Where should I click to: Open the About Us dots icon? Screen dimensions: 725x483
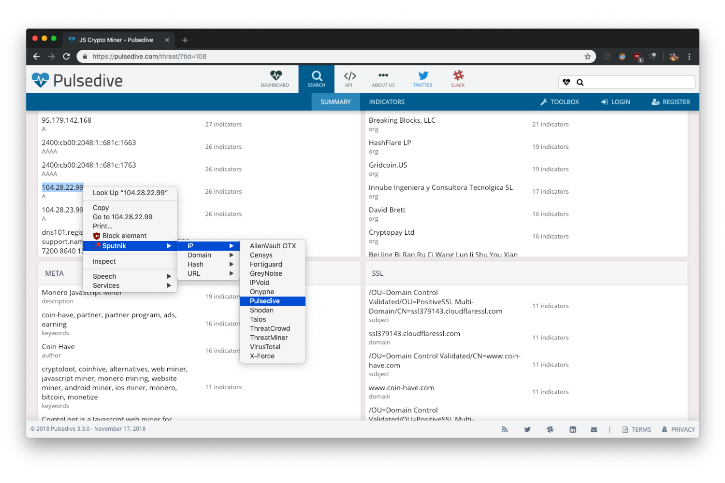(383, 75)
